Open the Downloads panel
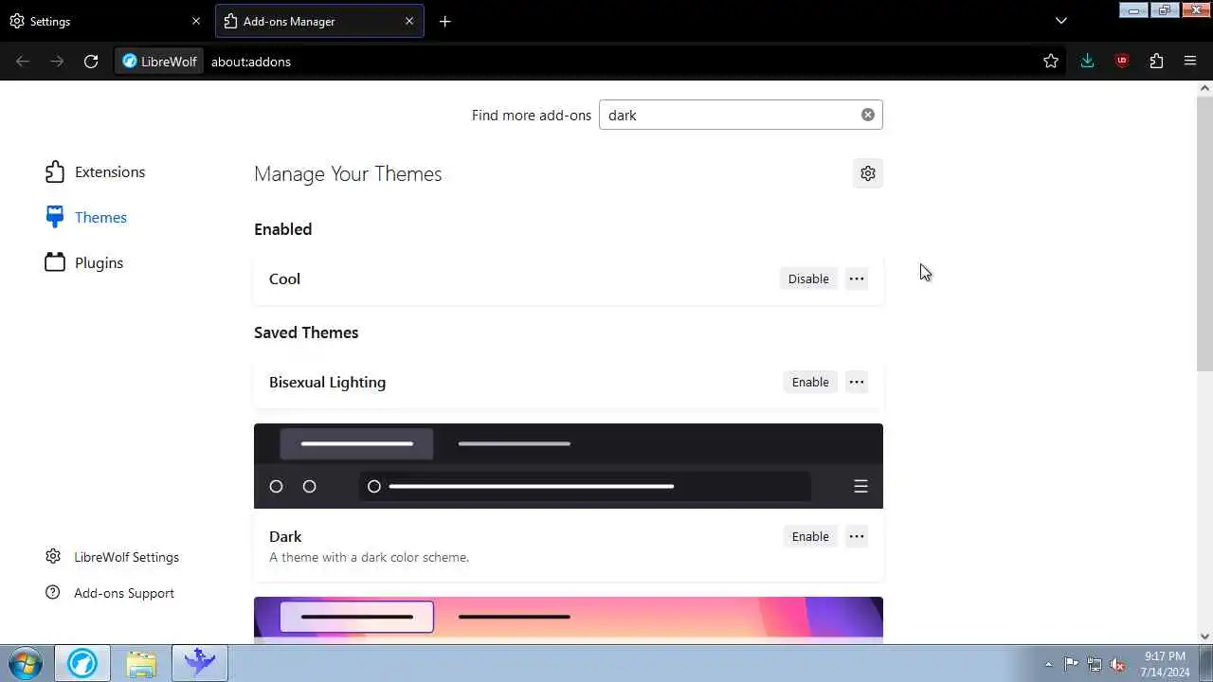Viewport: 1213px width, 682px height. tap(1087, 62)
